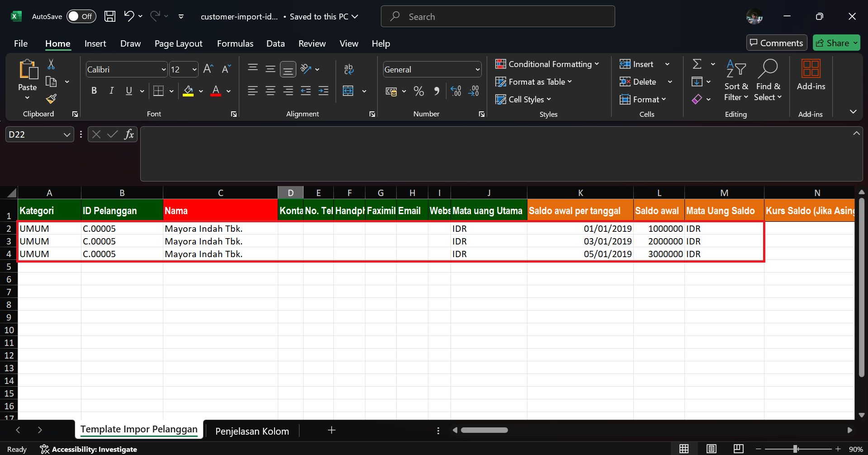Toggle Italic formatting
Viewport: 868px width, 455px height.
[111, 91]
